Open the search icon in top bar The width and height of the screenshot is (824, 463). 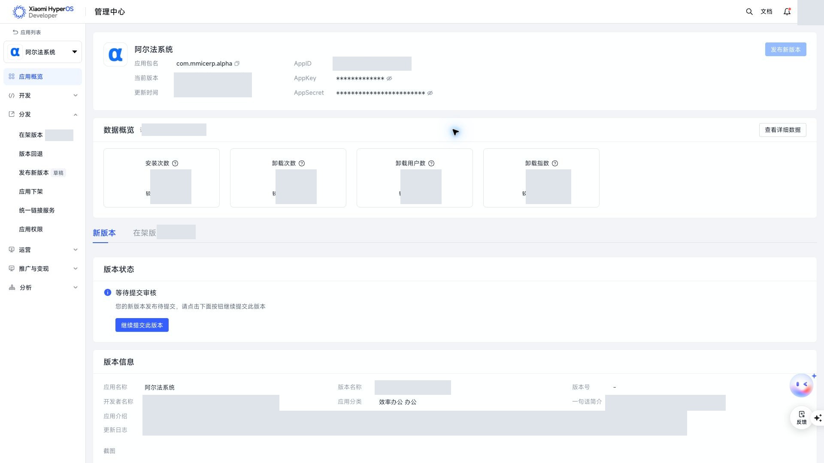[749, 12]
